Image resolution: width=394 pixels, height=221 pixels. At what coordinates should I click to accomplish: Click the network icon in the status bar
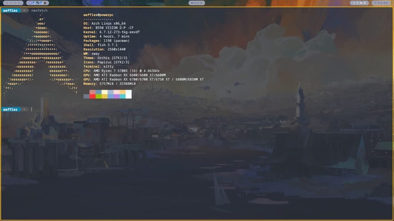coord(375,3)
